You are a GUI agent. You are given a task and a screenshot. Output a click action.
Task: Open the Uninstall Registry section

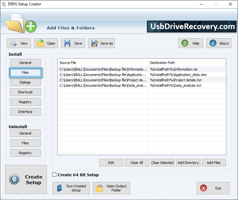pyautogui.click(x=25, y=153)
